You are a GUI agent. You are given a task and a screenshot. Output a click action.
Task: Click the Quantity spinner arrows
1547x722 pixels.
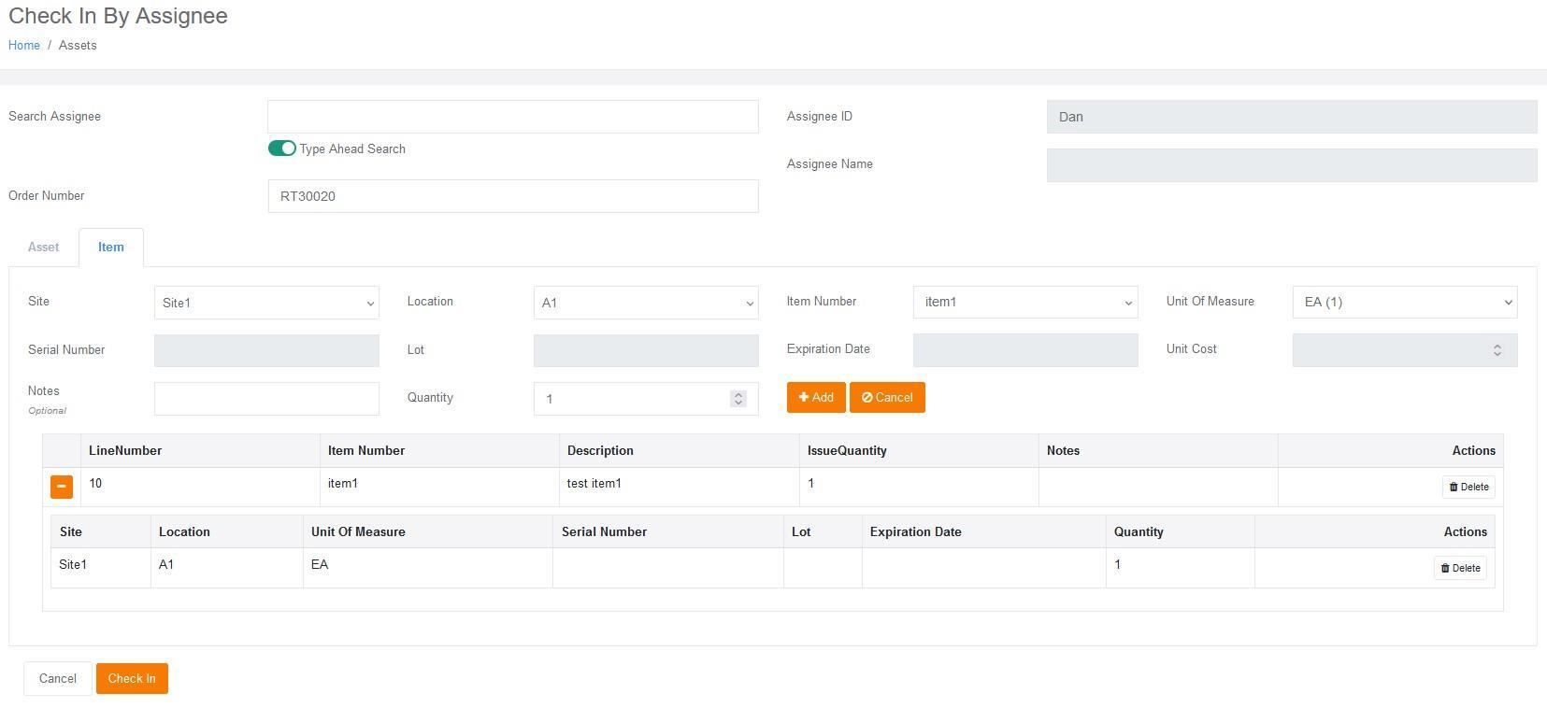[738, 399]
